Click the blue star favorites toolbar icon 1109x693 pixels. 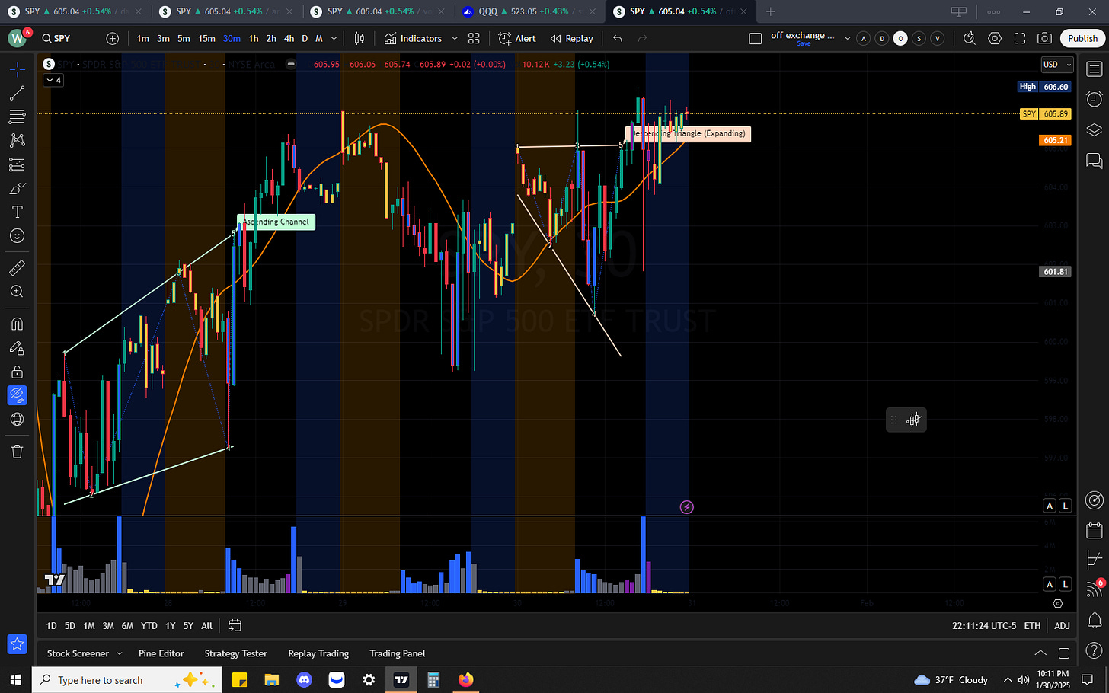pos(17,644)
